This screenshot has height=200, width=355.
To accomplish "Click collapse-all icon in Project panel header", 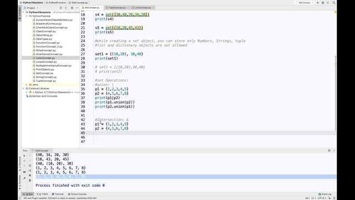I will tap(66, 8).
